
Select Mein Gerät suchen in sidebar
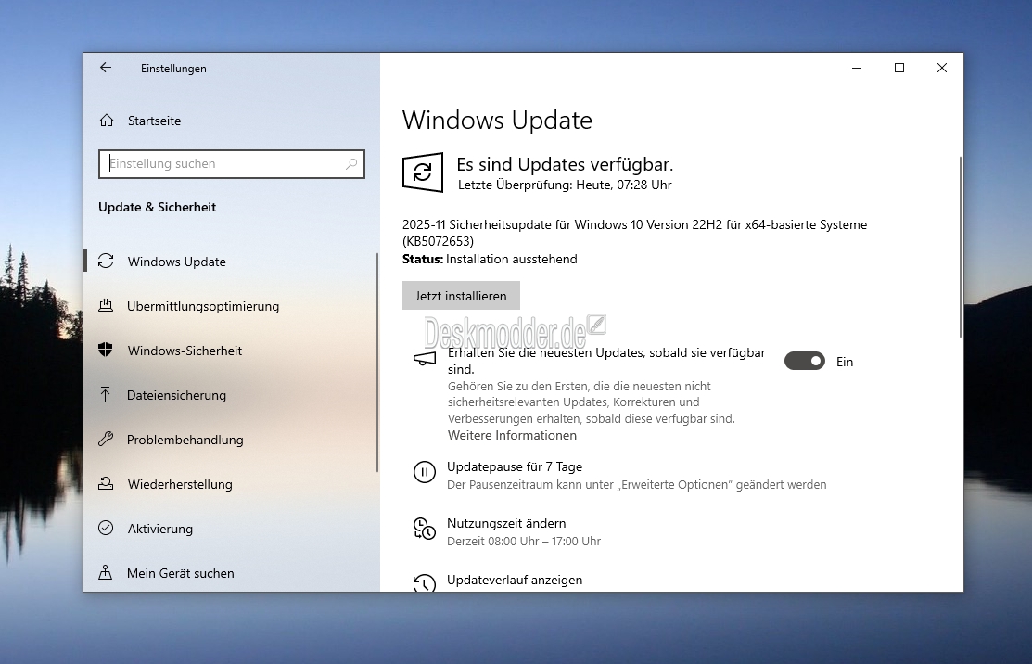181,573
